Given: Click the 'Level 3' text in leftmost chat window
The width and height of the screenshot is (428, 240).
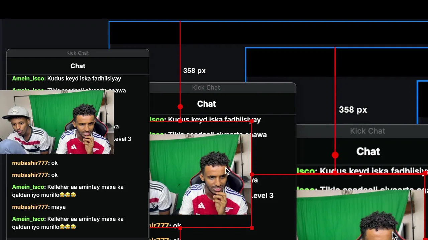Looking at the screenshot, I should point(122,139).
